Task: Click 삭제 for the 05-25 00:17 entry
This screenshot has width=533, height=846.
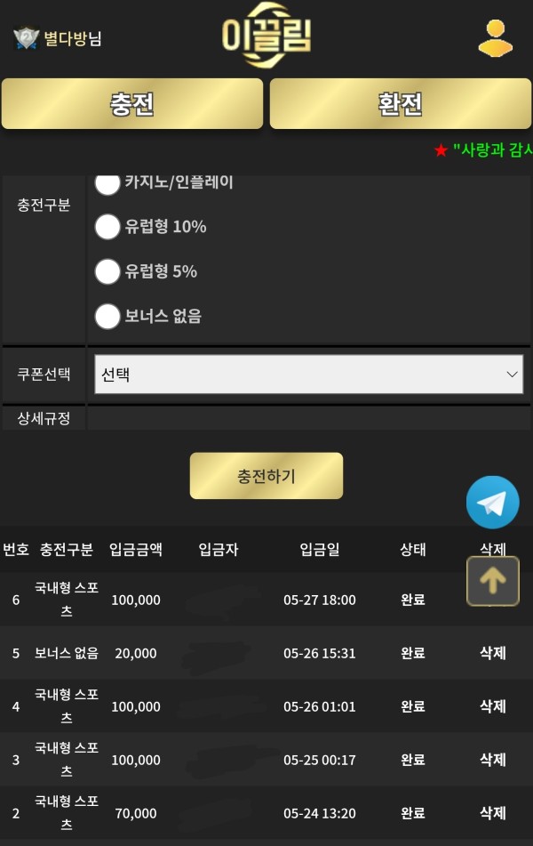Action: pyautogui.click(x=493, y=760)
